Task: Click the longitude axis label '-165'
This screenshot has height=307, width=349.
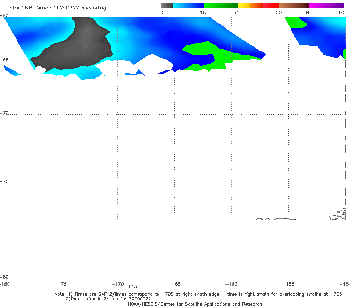Action: [174, 284]
